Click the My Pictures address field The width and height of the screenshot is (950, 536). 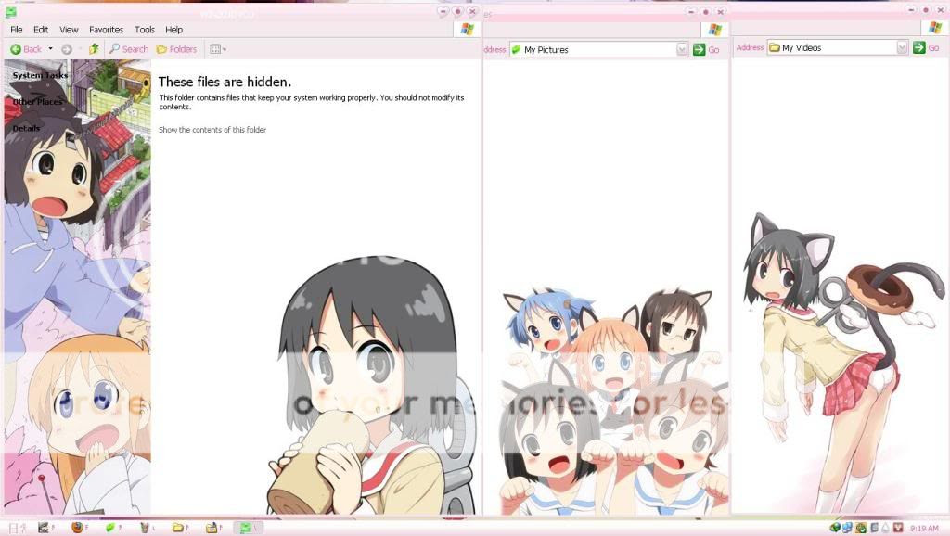[598, 50]
